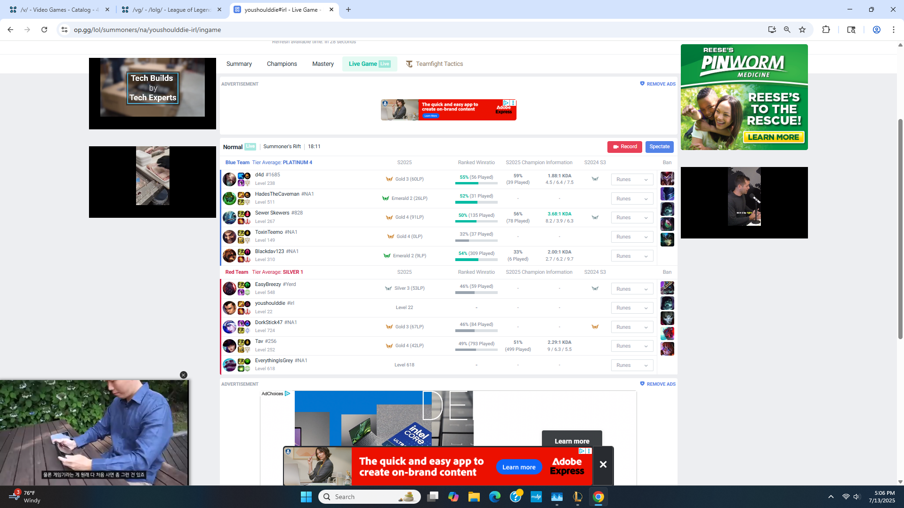
Task: Expand the Runs dropdown for EasyBreezy
Action: 632,289
